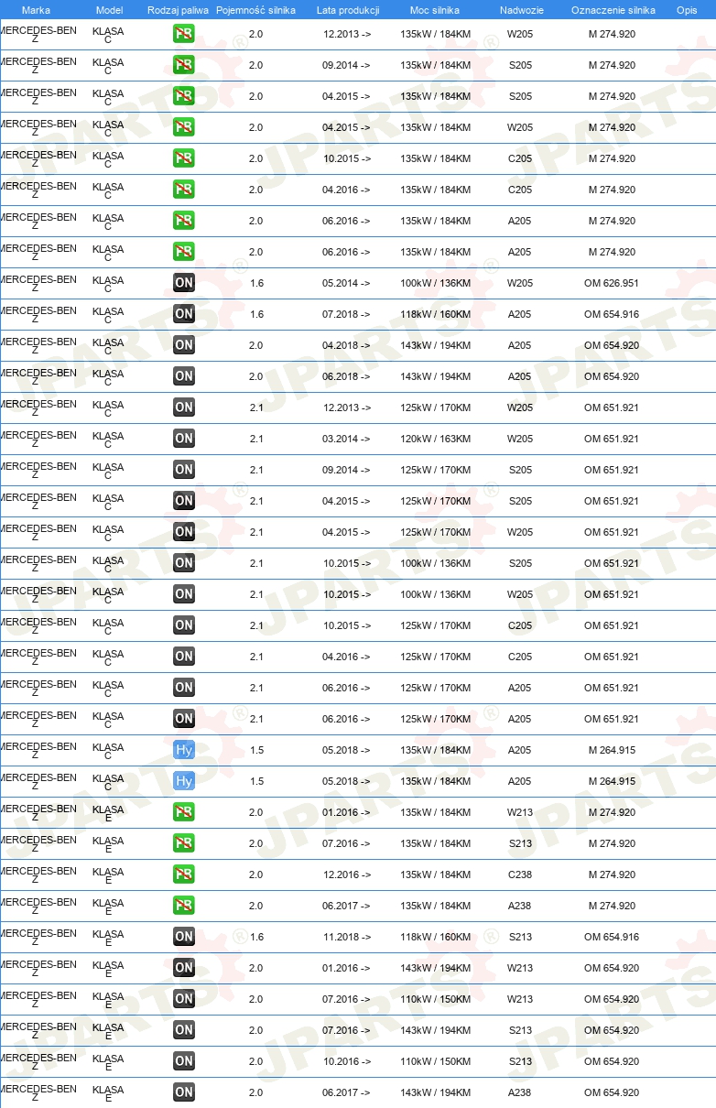Screen dimensions: 716x1108
Task: Click the Rodzaj paliwa column header
Action: [x=178, y=10]
